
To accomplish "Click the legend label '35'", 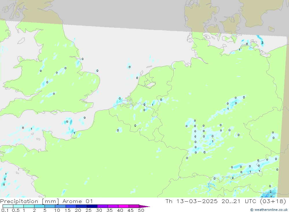I will pos(110,210).
